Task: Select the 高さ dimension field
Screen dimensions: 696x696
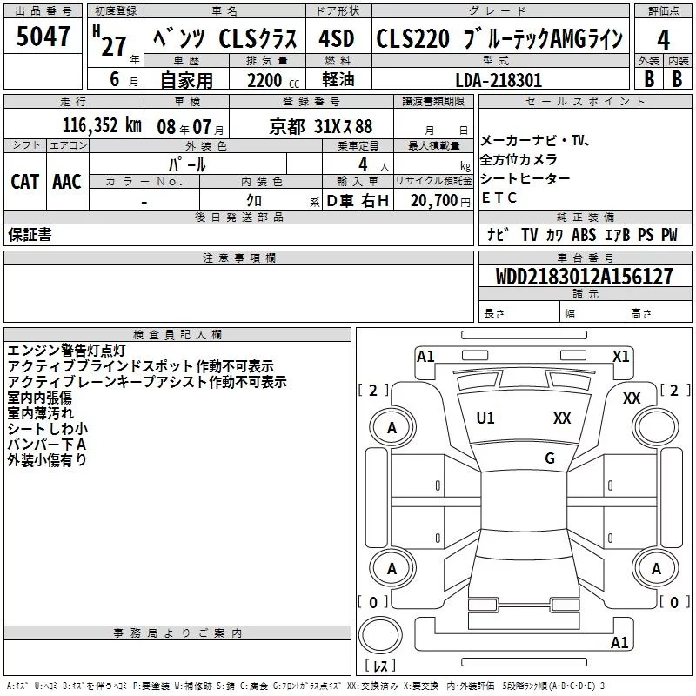Action: tap(659, 313)
